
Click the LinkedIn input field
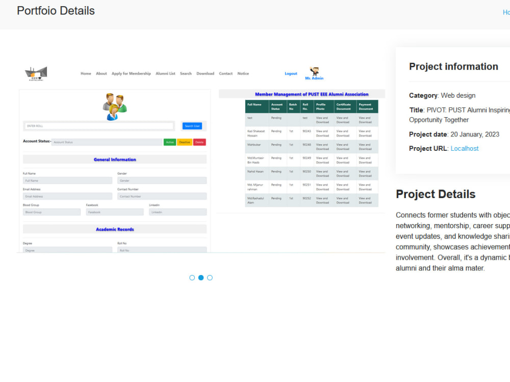(x=178, y=212)
